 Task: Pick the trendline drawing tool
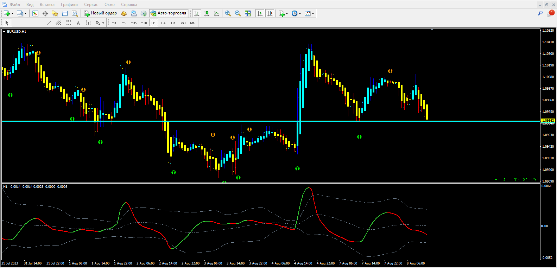[49, 23]
